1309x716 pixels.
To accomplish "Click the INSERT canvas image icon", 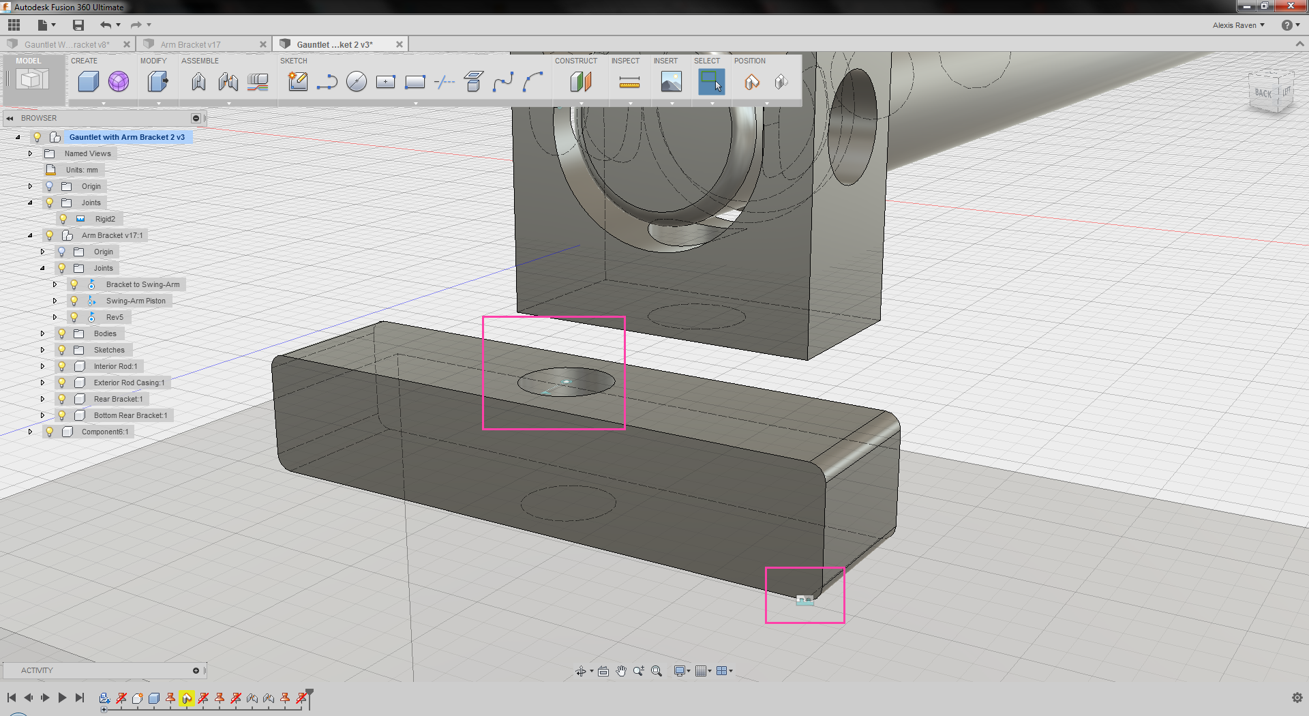I will point(672,82).
